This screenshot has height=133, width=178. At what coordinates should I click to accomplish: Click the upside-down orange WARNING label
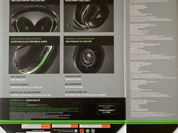point(74,126)
